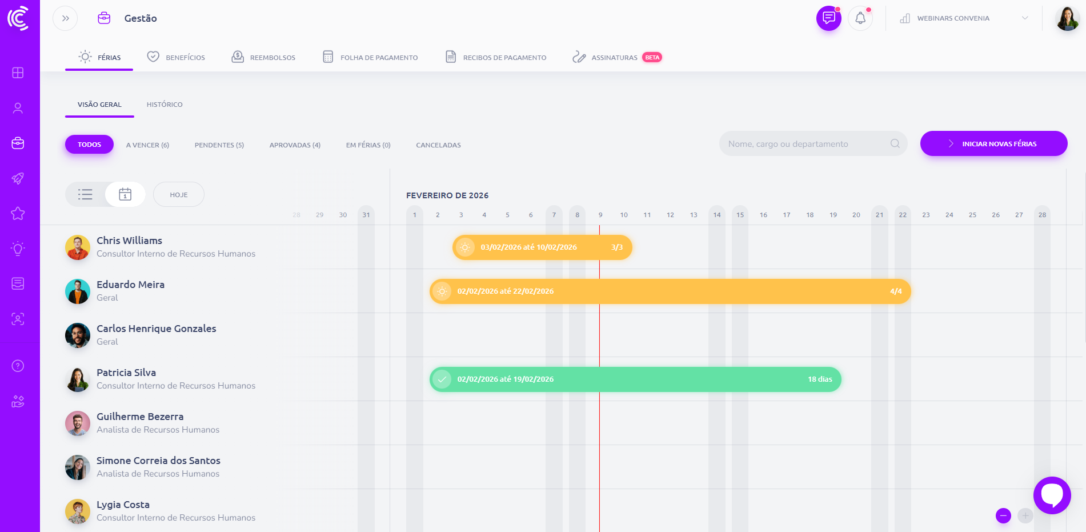Viewport: 1086px width, 532px height.
Task: Open the chat messages icon in header
Action: pyautogui.click(x=828, y=18)
